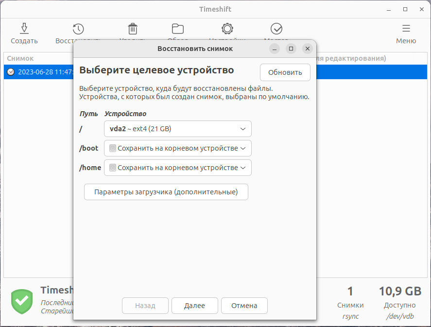Maximize the Восстановить снимок dialog
431x327 pixels.
[291, 49]
